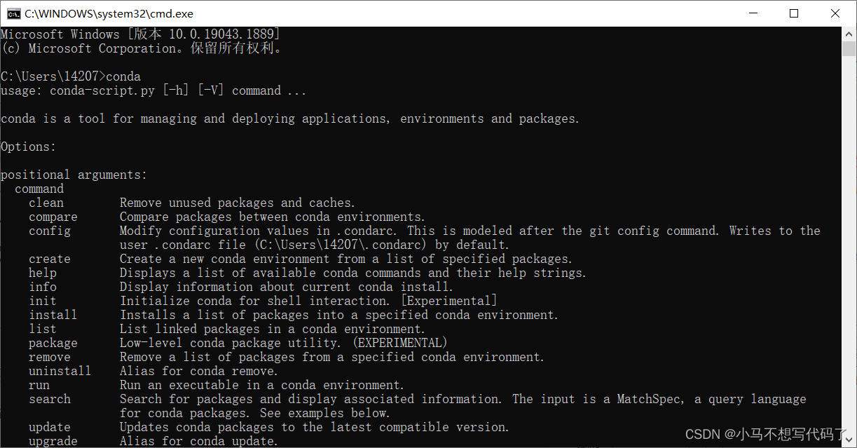Click the 'config' command name

[x=50, y=231]
